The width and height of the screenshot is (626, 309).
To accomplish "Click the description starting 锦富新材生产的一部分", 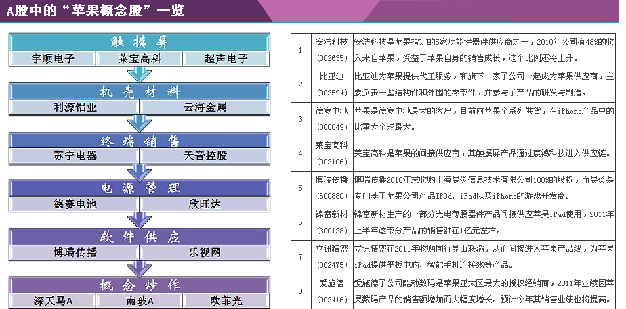I will point(484,222).
